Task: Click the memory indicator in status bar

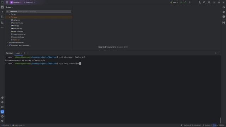Action: point(219,125)
